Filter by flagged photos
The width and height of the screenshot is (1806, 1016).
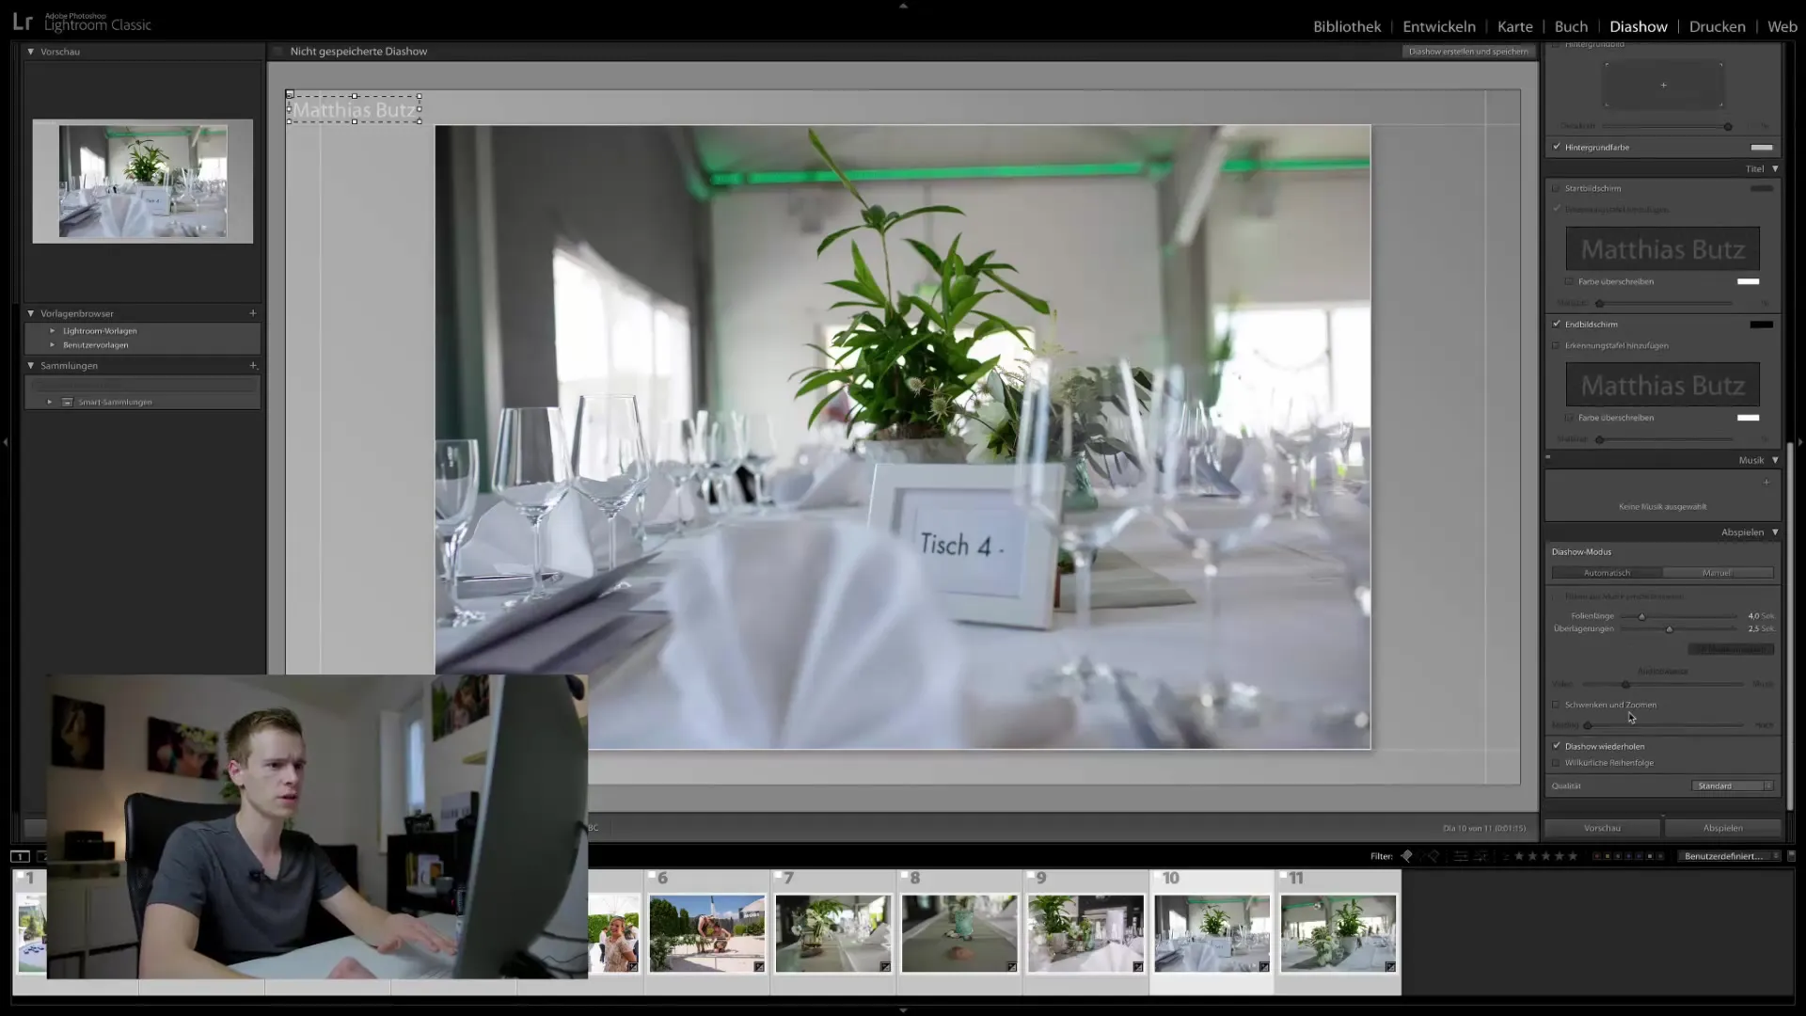point(1406,856)
